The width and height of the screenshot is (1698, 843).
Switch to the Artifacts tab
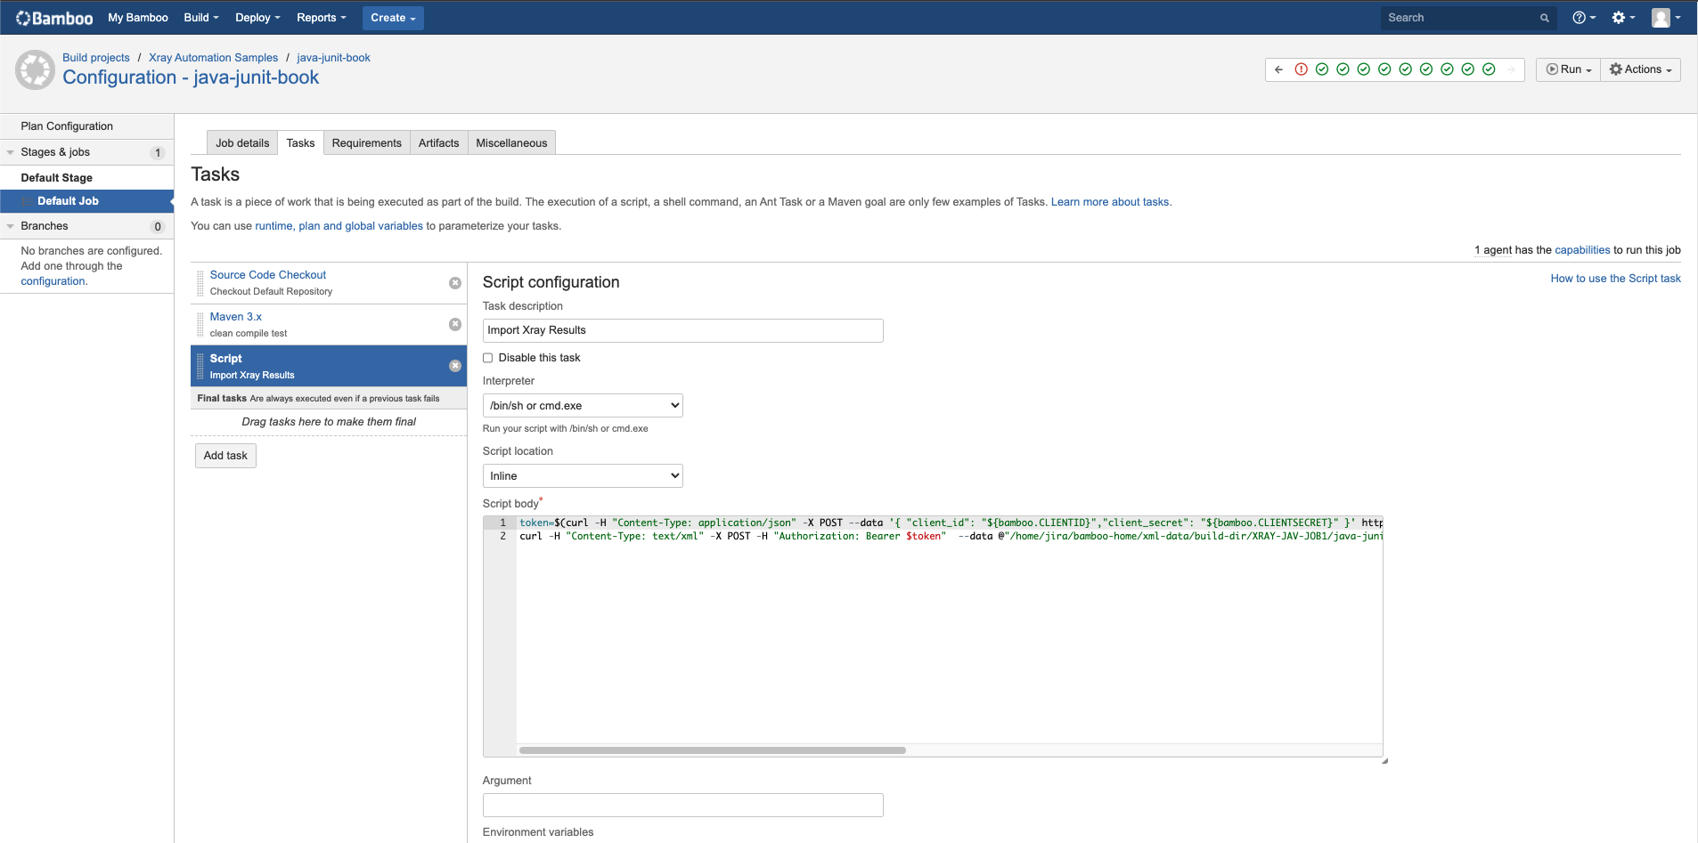tap(438, 143)
